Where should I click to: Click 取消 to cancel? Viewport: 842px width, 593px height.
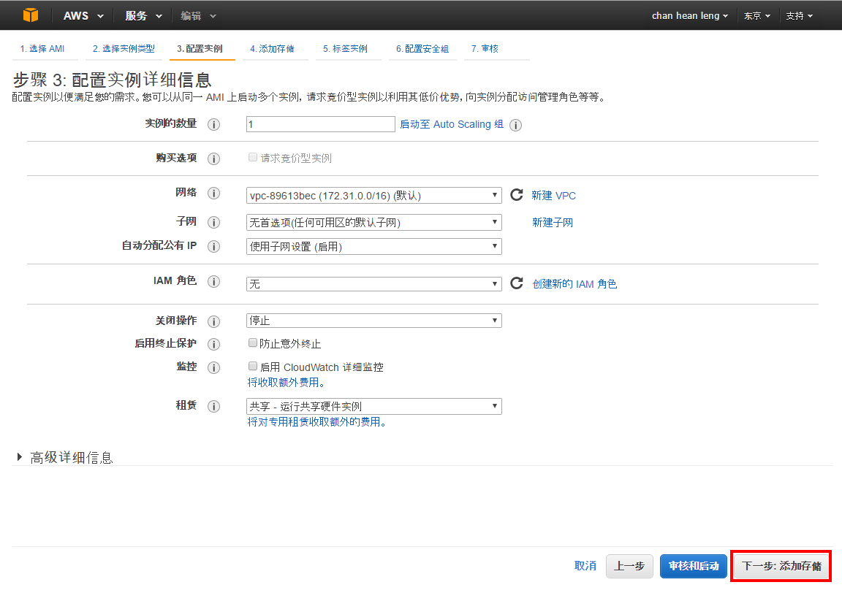pos(585,566)
